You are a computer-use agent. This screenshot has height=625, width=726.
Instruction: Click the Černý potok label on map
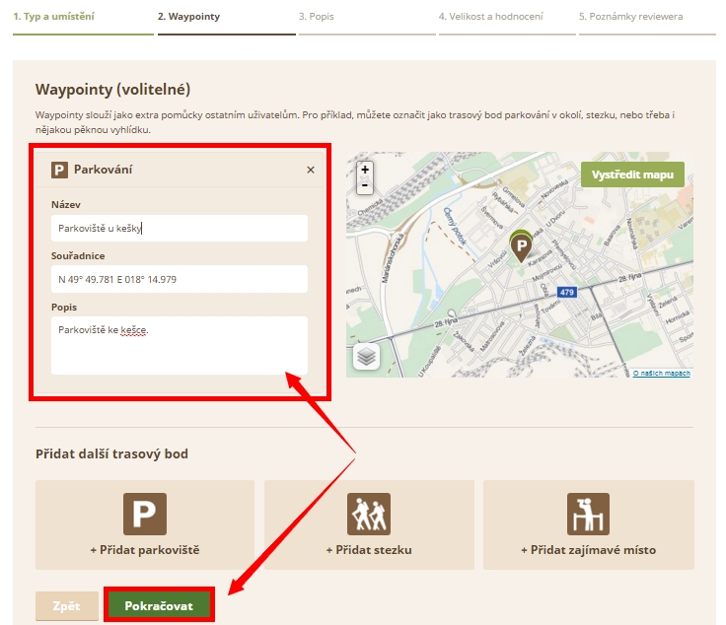[454, 226]
